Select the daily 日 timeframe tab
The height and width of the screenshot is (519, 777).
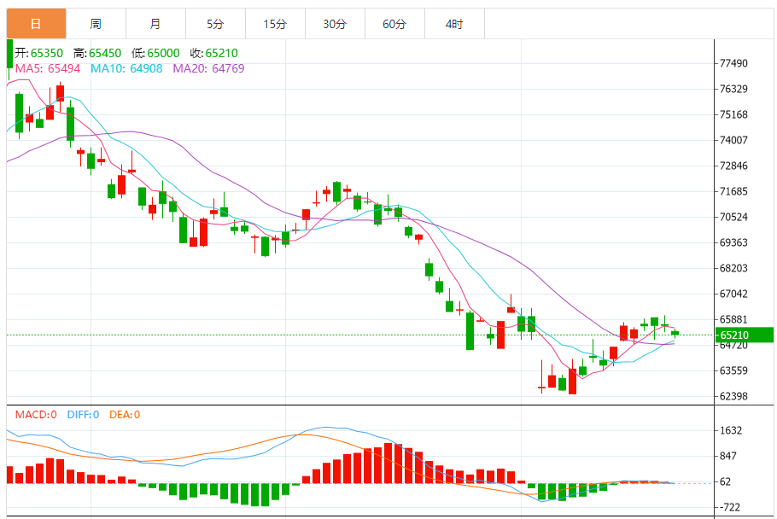point(36,24)
